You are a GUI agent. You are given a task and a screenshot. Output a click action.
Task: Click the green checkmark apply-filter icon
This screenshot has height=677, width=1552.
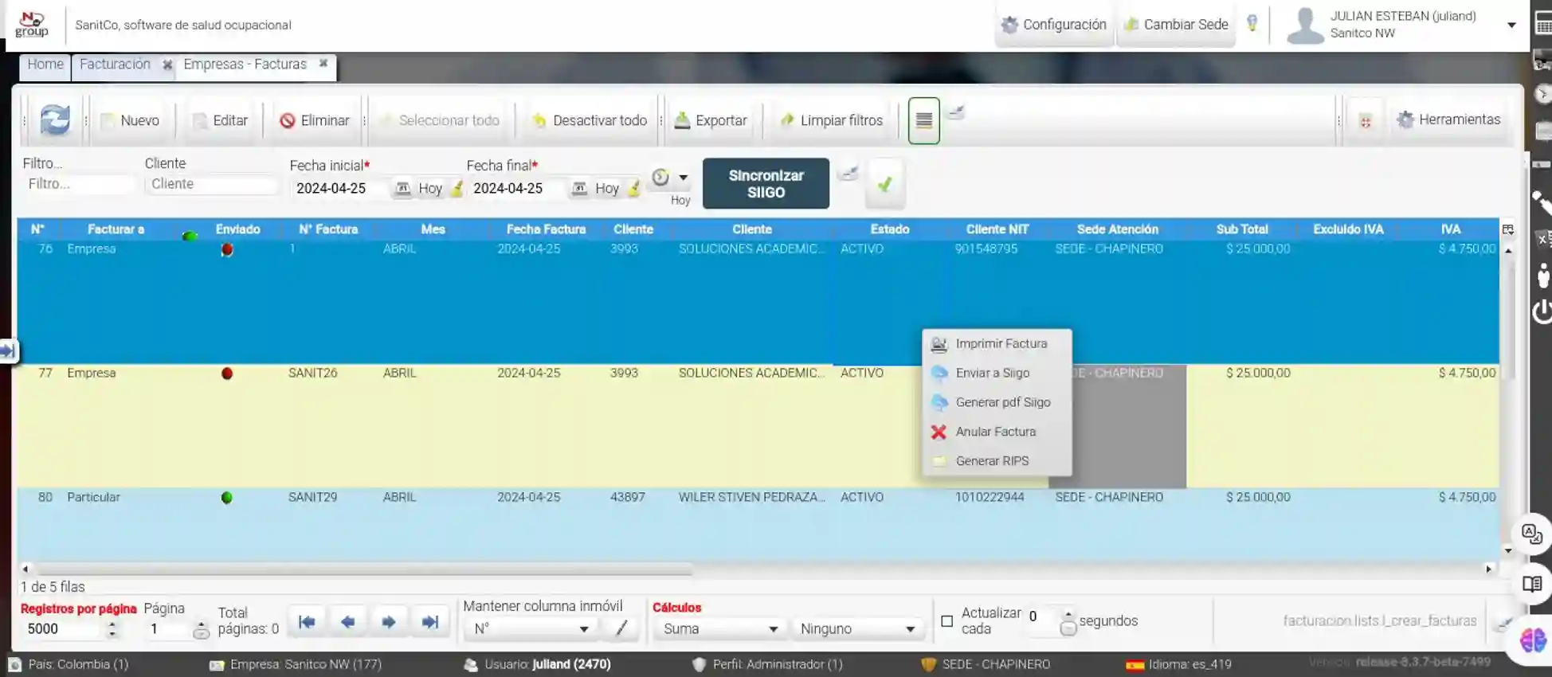(x=885, y=184)
